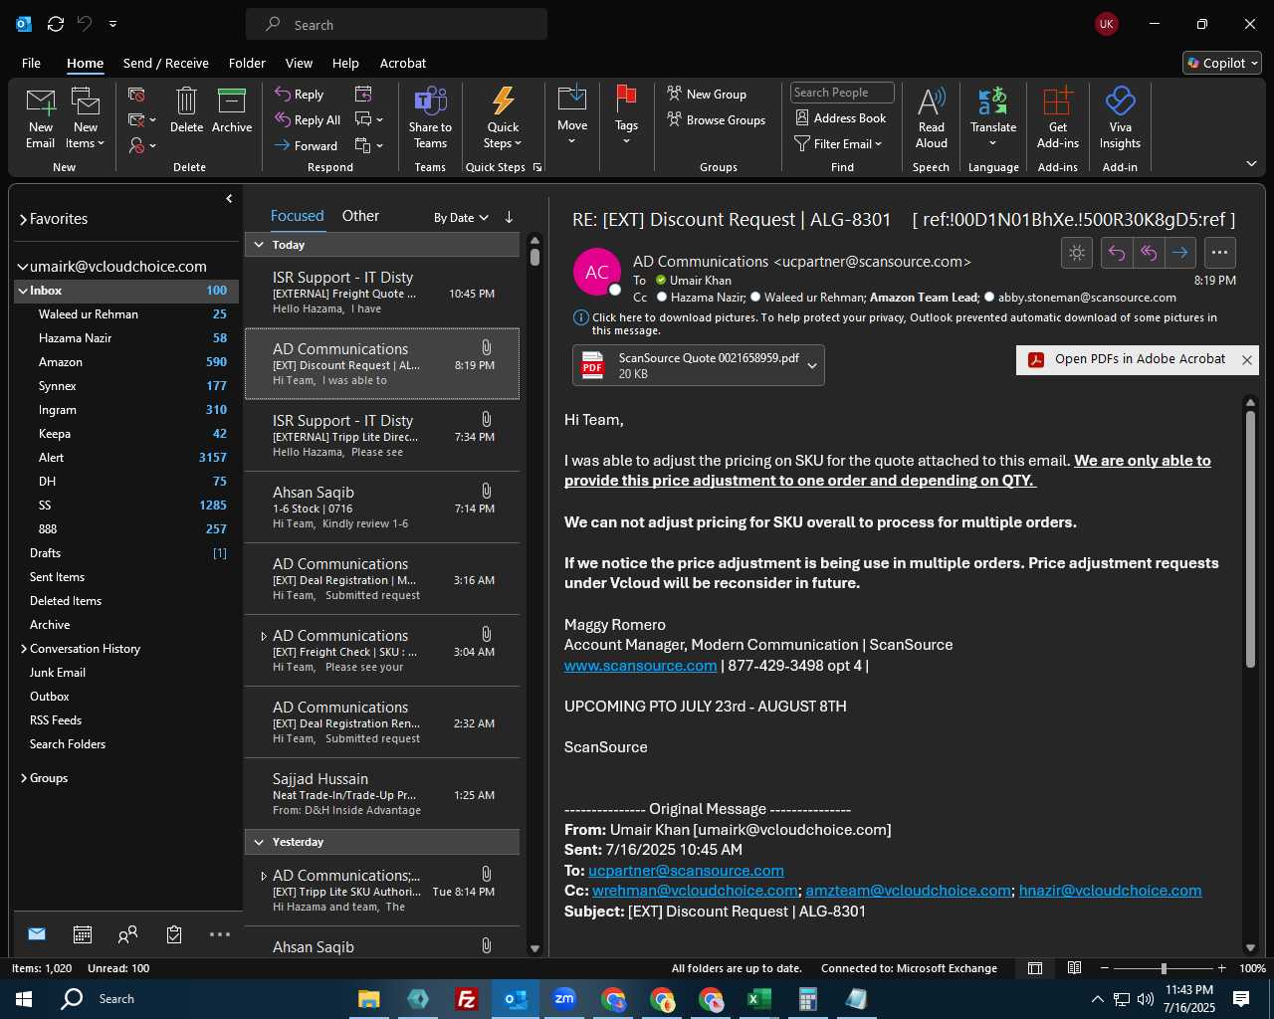Screen dimensions: 1274x1019
Task: Reverse sort order arrow in message list
Action: 509,217
